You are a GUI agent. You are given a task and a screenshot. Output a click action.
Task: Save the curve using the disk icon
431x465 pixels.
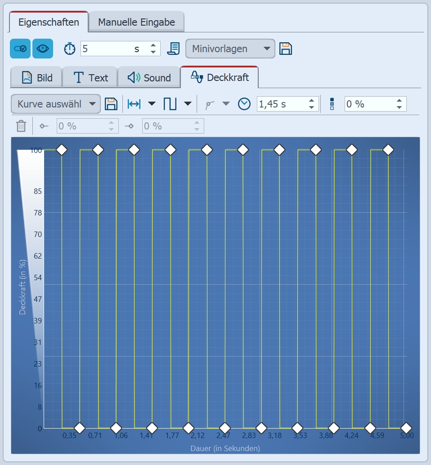(111, 104)
